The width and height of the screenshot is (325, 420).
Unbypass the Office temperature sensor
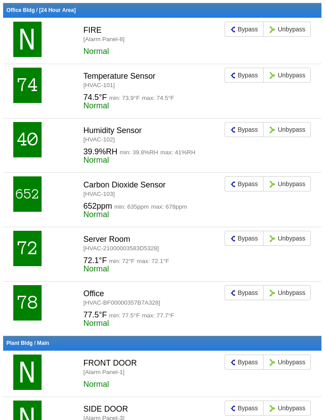pos(287,293)
